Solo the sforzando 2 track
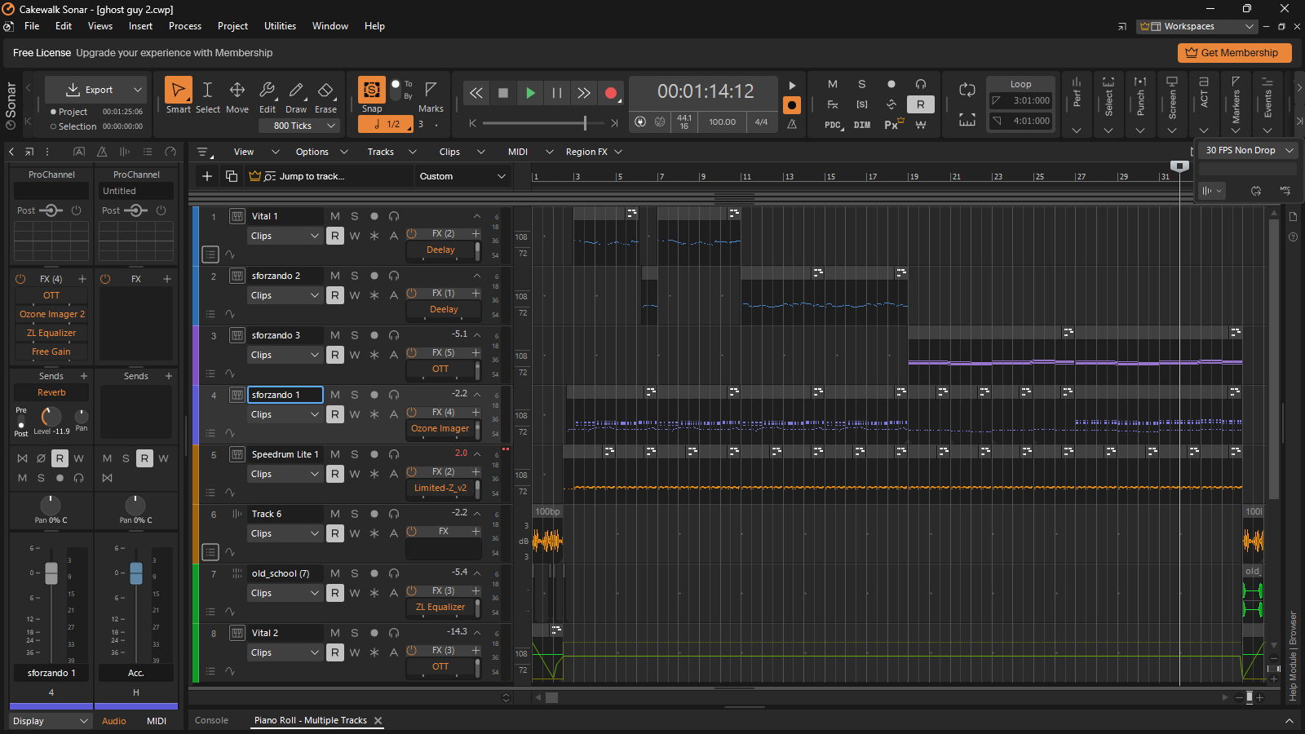The width and height of the screenshot is (1305, 734). coord(355,276)
